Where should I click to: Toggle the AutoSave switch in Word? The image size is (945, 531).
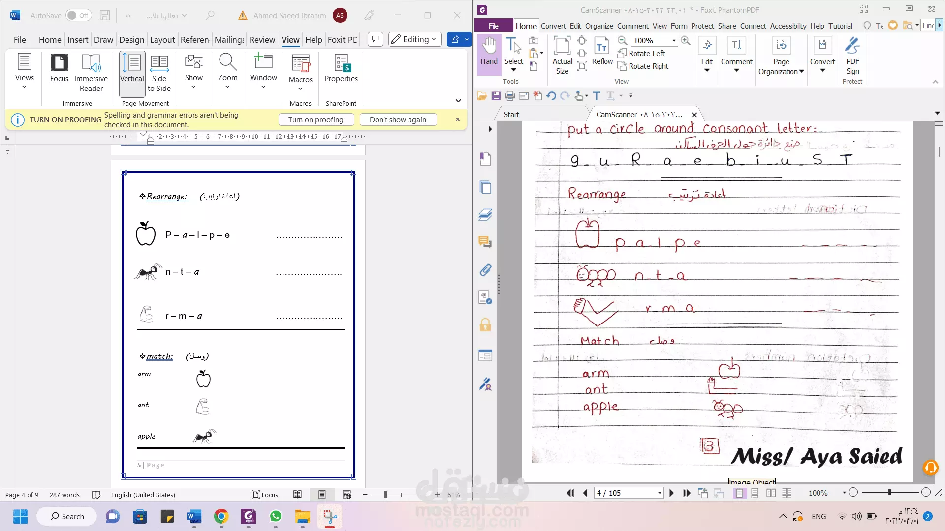pyautogui.click(x=79, y=15)
